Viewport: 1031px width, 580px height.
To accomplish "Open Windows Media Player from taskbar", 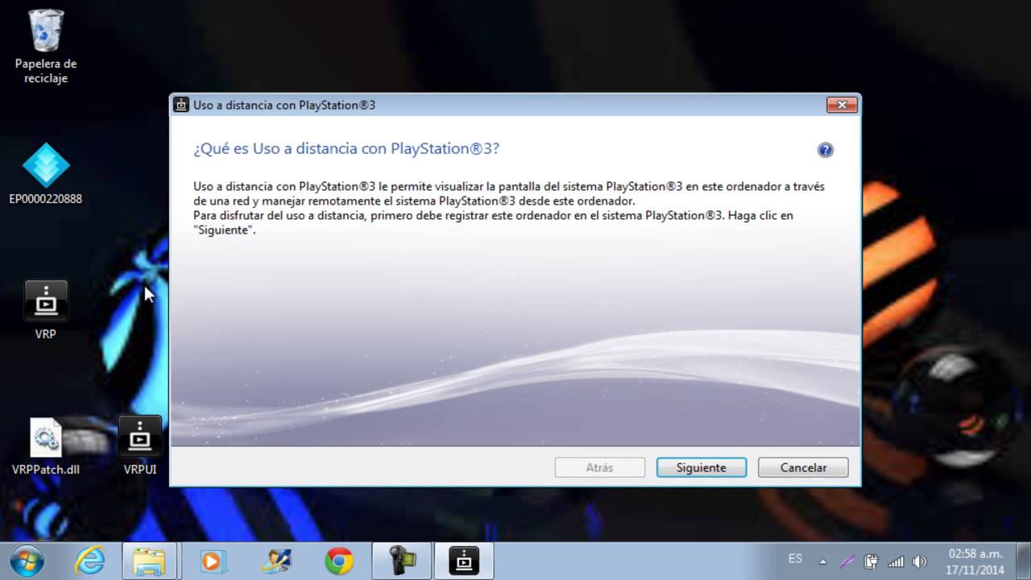I will (213, 561).
